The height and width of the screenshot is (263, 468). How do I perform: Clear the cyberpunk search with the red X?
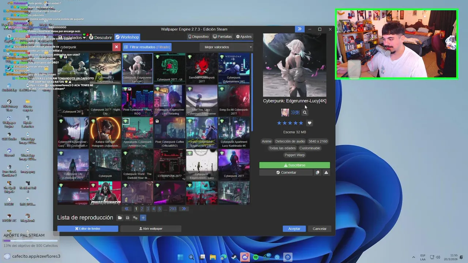116,47
